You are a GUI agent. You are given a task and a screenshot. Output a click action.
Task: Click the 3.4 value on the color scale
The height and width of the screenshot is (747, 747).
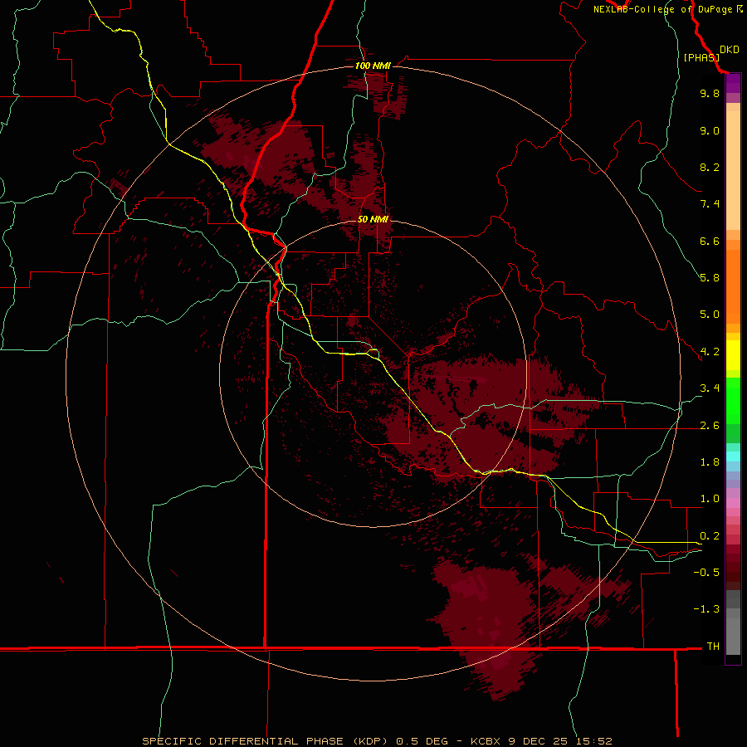pyautogui.click(x=710, y=388)
